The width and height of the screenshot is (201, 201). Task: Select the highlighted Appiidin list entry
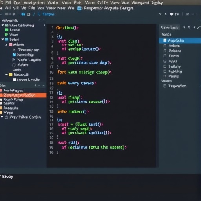180,40
